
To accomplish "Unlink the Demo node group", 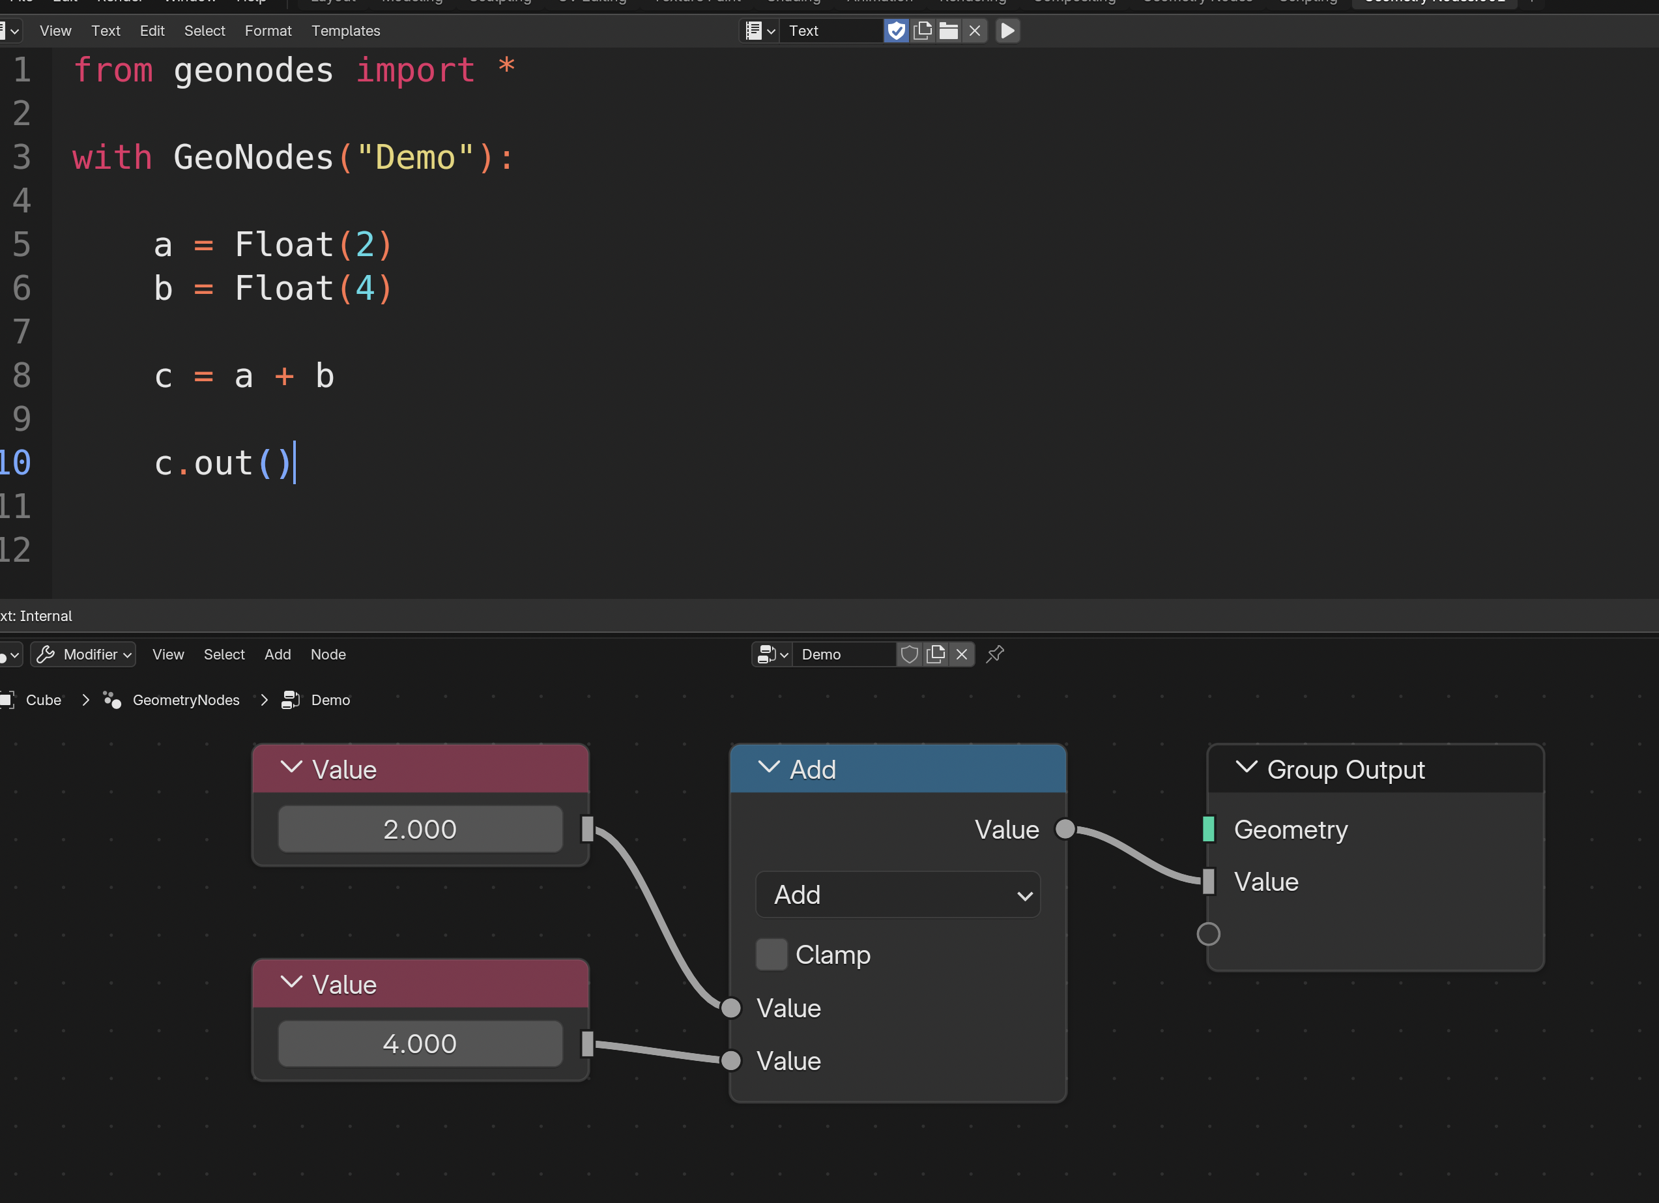I will tap(961, 654).
